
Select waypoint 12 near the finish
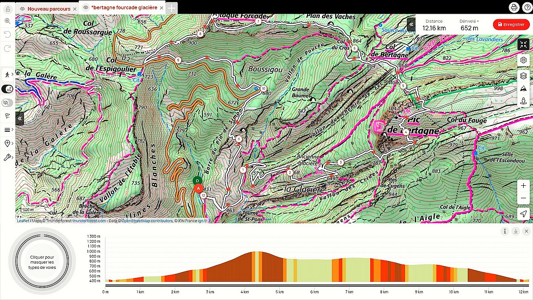pos(203,195)
